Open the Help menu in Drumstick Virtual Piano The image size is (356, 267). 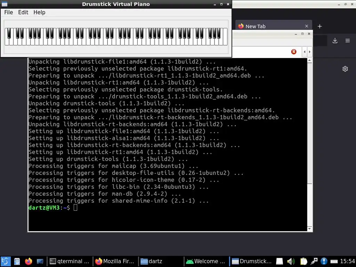coord(39,12)
